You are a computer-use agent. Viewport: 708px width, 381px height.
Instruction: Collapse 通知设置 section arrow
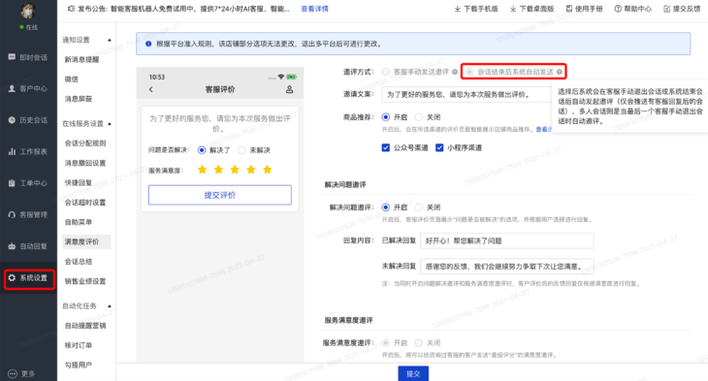point(110,40)
